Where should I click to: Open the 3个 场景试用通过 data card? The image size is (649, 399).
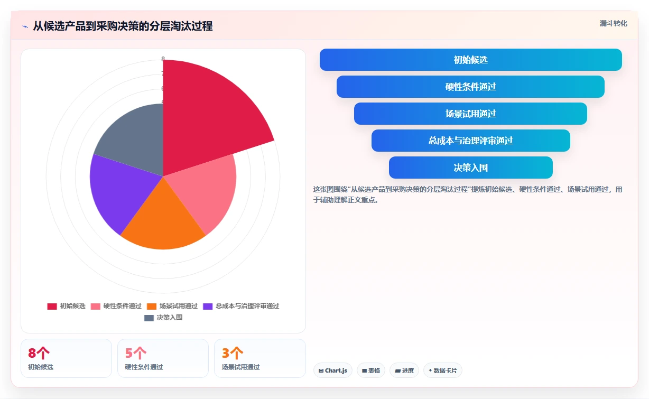click(x=260, y=358)
